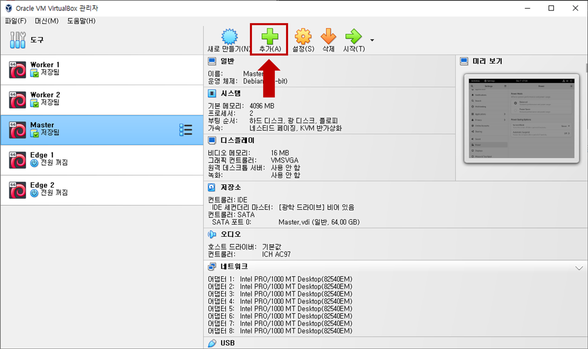Click the Master.vdi storage entry

[319, 222]
